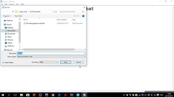Open Notepad File menu

click(x=2, y=4)
